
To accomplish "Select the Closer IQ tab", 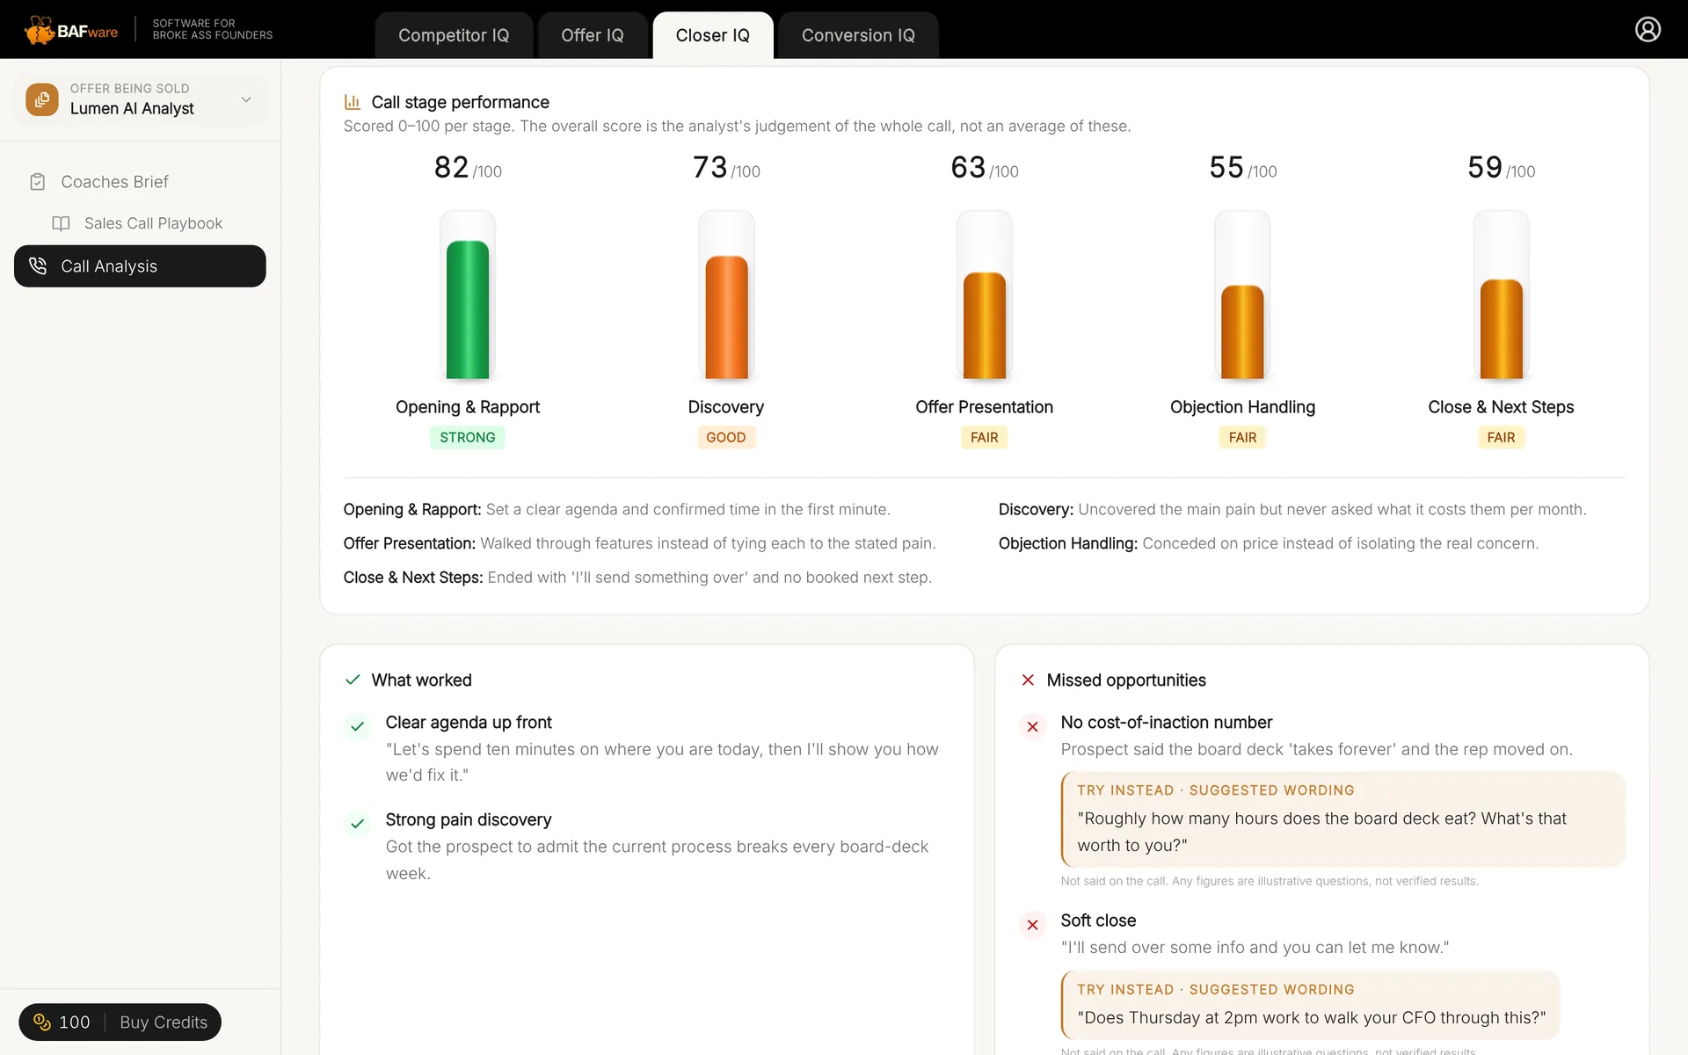I will pos(713,35).
